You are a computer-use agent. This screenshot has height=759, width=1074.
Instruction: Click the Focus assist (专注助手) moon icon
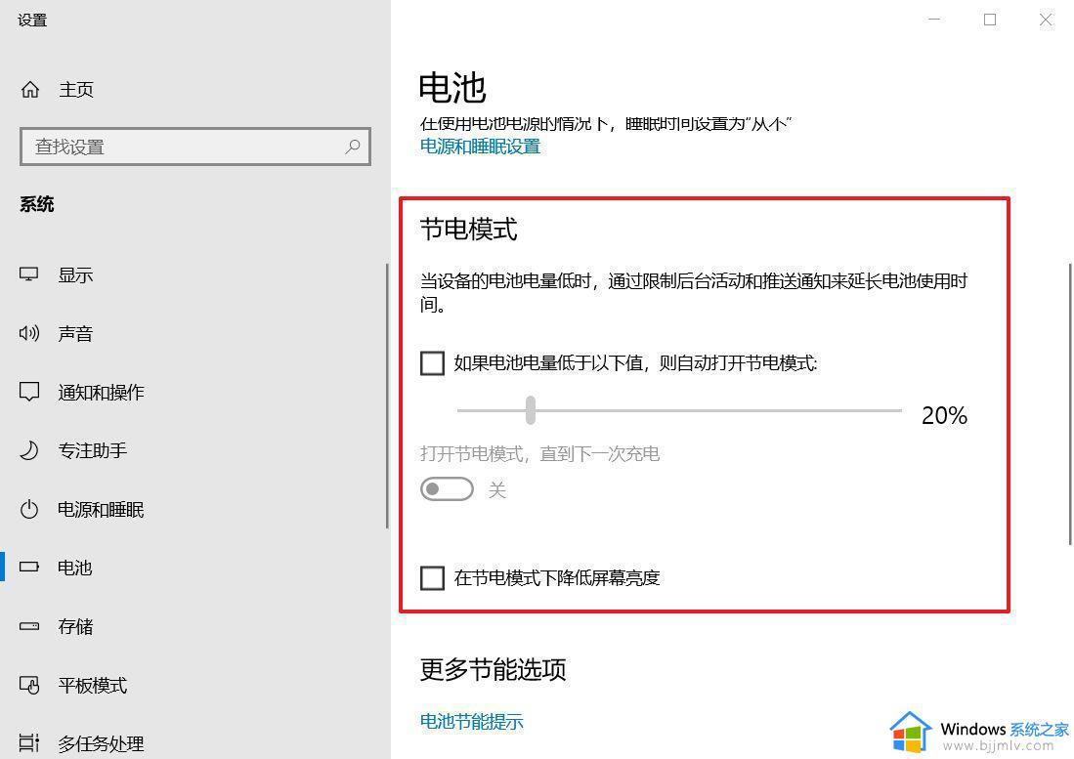pos(28,450)
